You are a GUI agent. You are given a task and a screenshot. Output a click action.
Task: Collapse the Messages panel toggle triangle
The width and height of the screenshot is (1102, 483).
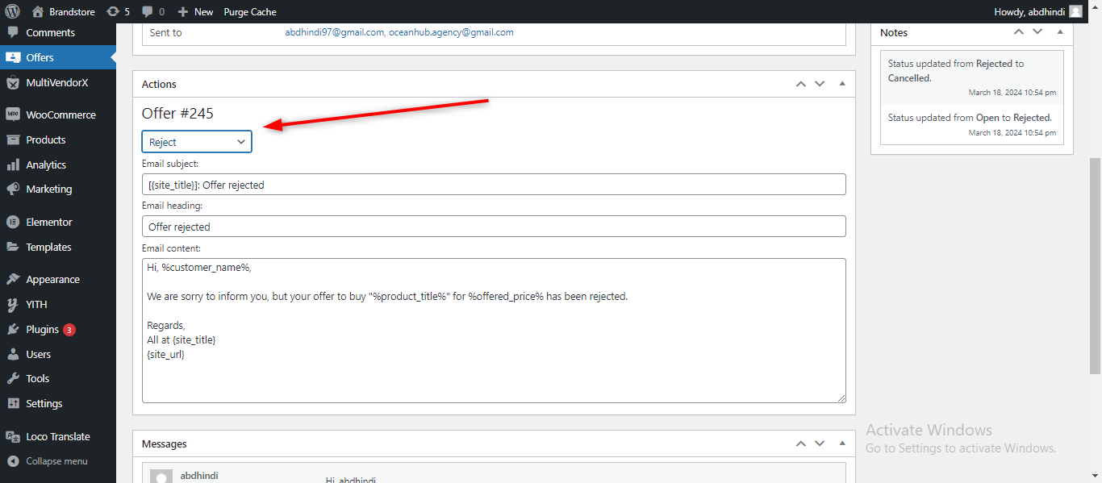point(842,443)
